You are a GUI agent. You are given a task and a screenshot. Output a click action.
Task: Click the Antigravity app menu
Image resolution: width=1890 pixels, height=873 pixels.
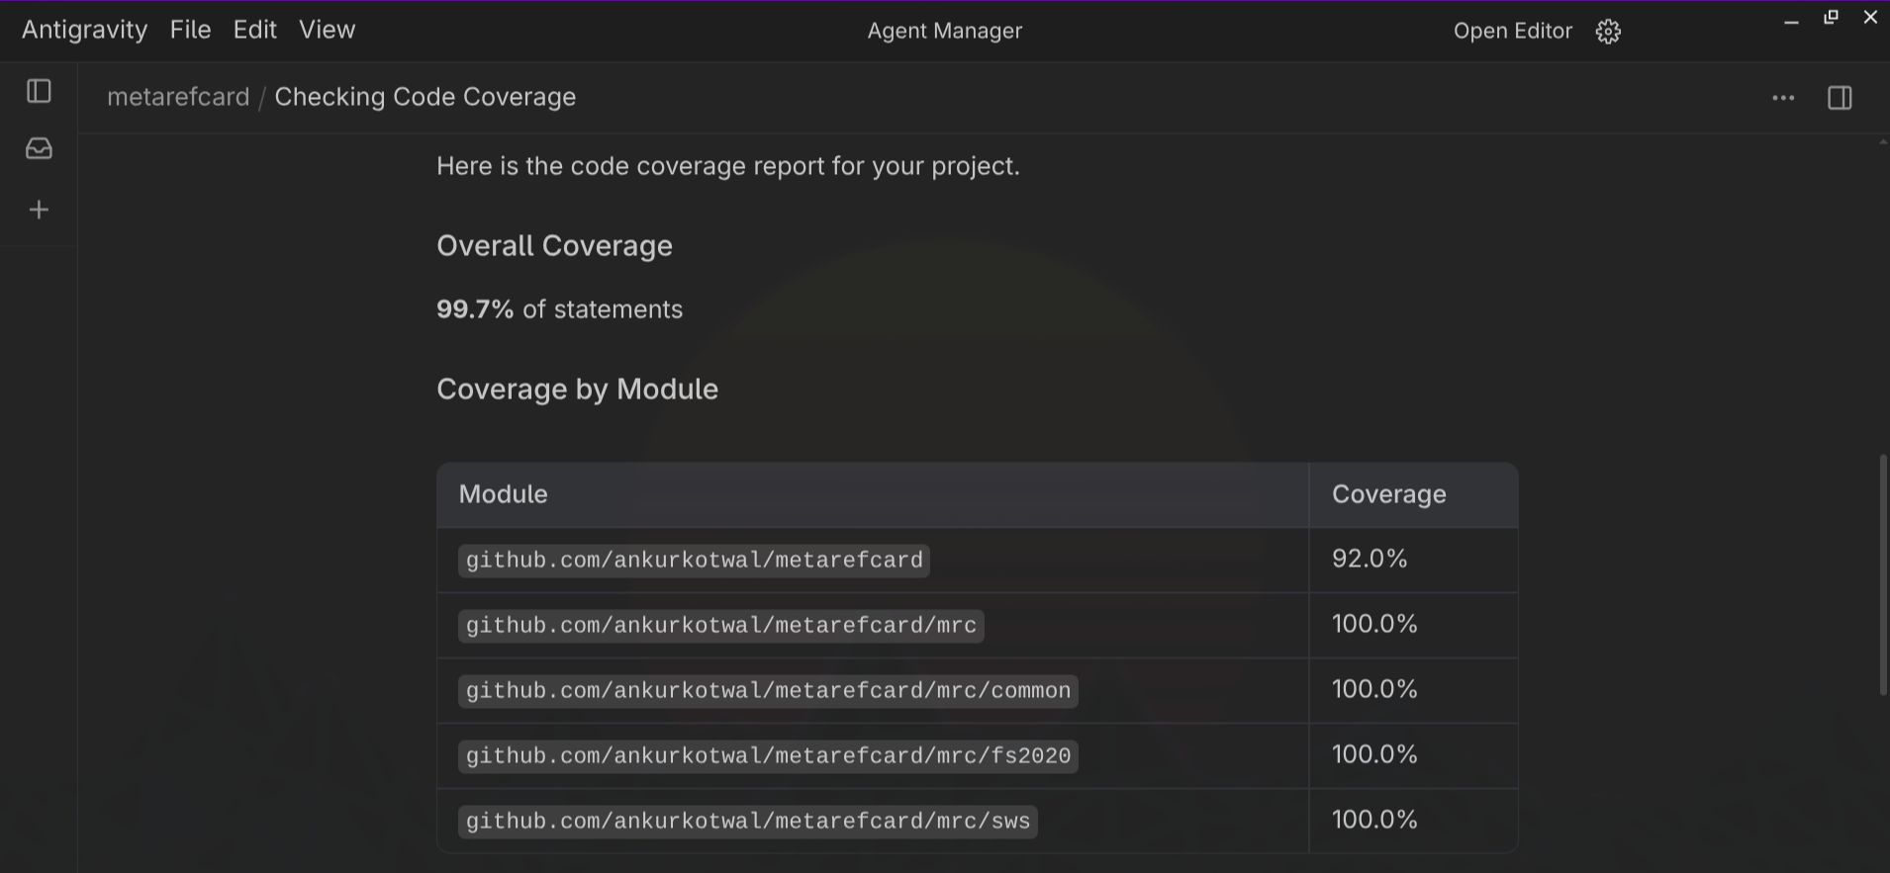tap(84, 30)
